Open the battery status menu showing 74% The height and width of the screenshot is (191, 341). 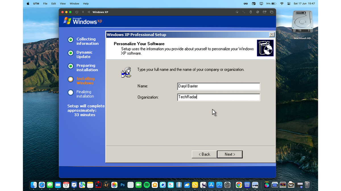(272, 4)
